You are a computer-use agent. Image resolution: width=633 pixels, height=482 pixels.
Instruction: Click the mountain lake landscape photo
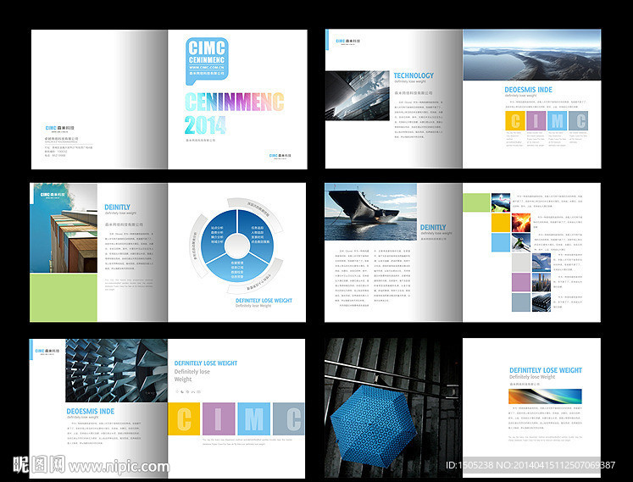coord(531,55)
